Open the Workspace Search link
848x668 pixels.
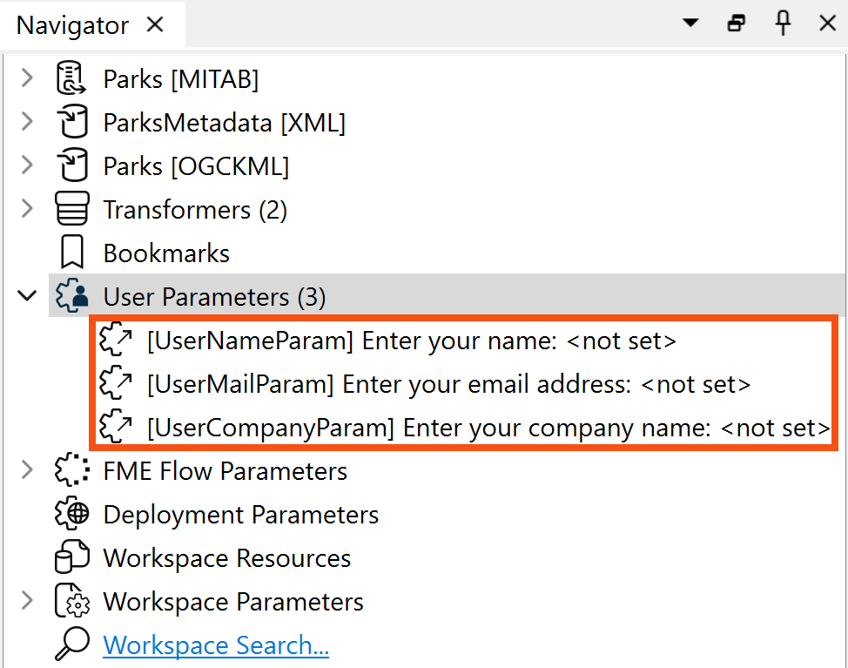[x=216, y=644]
